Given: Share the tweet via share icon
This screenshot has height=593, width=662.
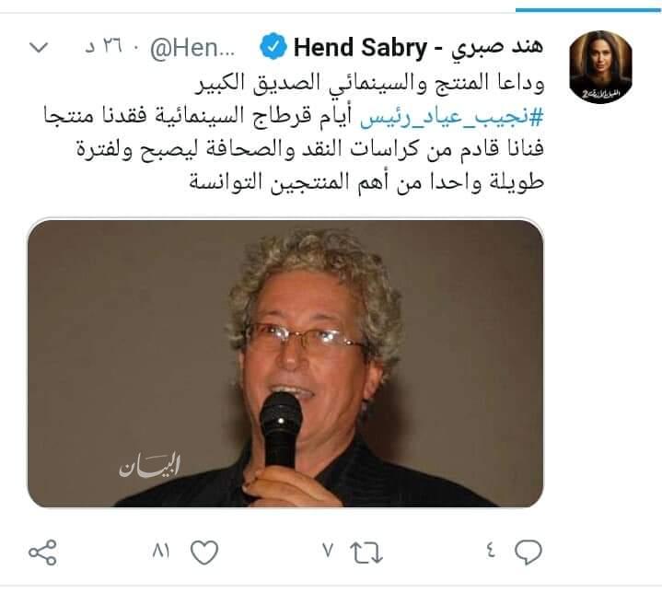Looking at the screenshot, I should pyautogui.click(x=42, y=552).
